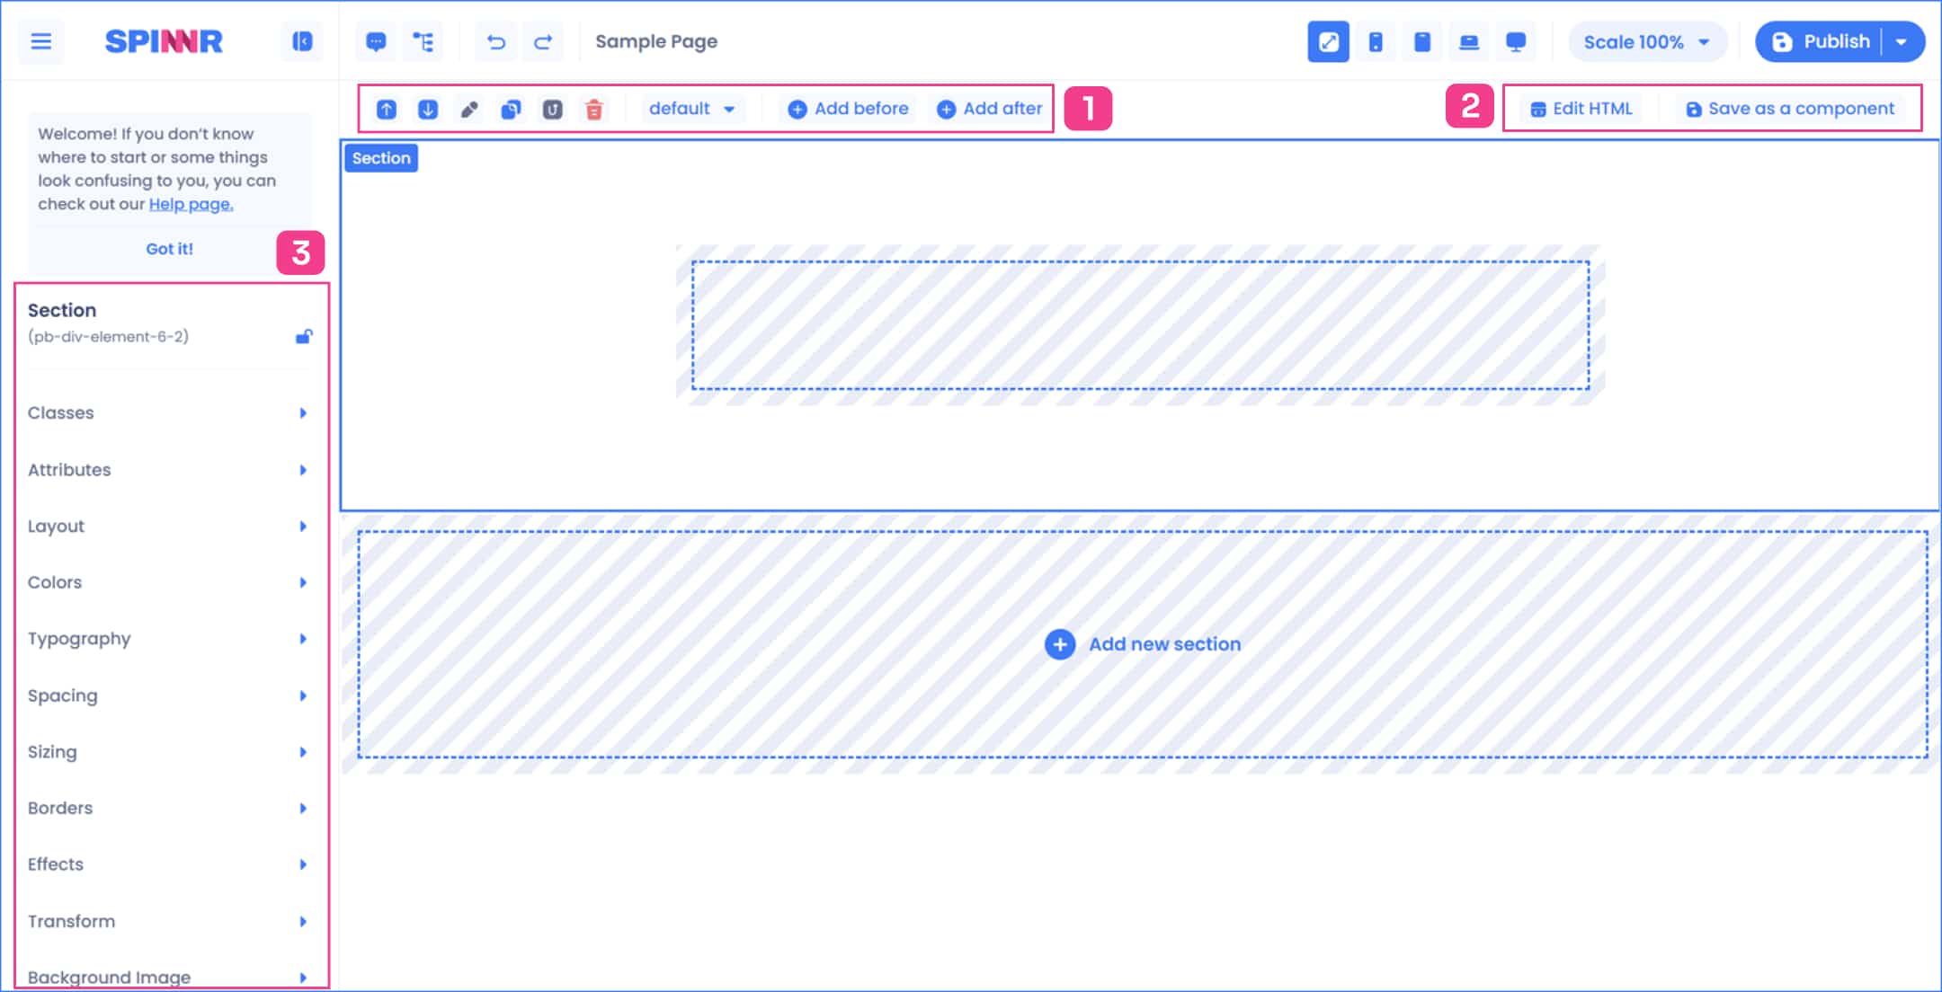Click the move section down arrow icon

(x=428, y=110)
